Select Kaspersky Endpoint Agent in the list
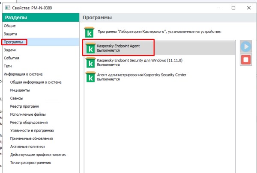257x173 pixels. (160, 48)
